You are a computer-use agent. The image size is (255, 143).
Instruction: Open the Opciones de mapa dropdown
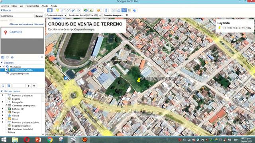click(56, 15)
